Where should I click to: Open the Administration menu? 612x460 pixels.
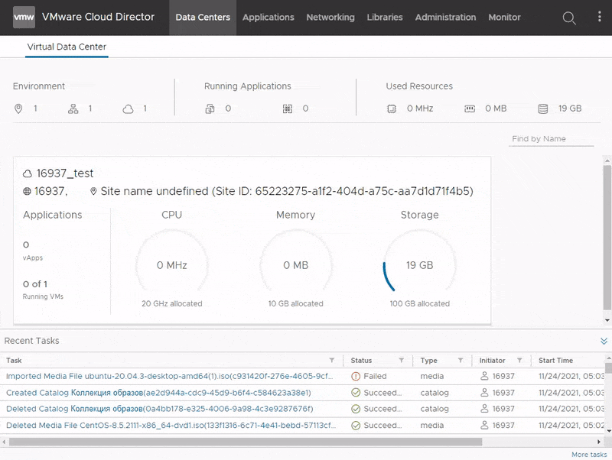coord(445,18)
